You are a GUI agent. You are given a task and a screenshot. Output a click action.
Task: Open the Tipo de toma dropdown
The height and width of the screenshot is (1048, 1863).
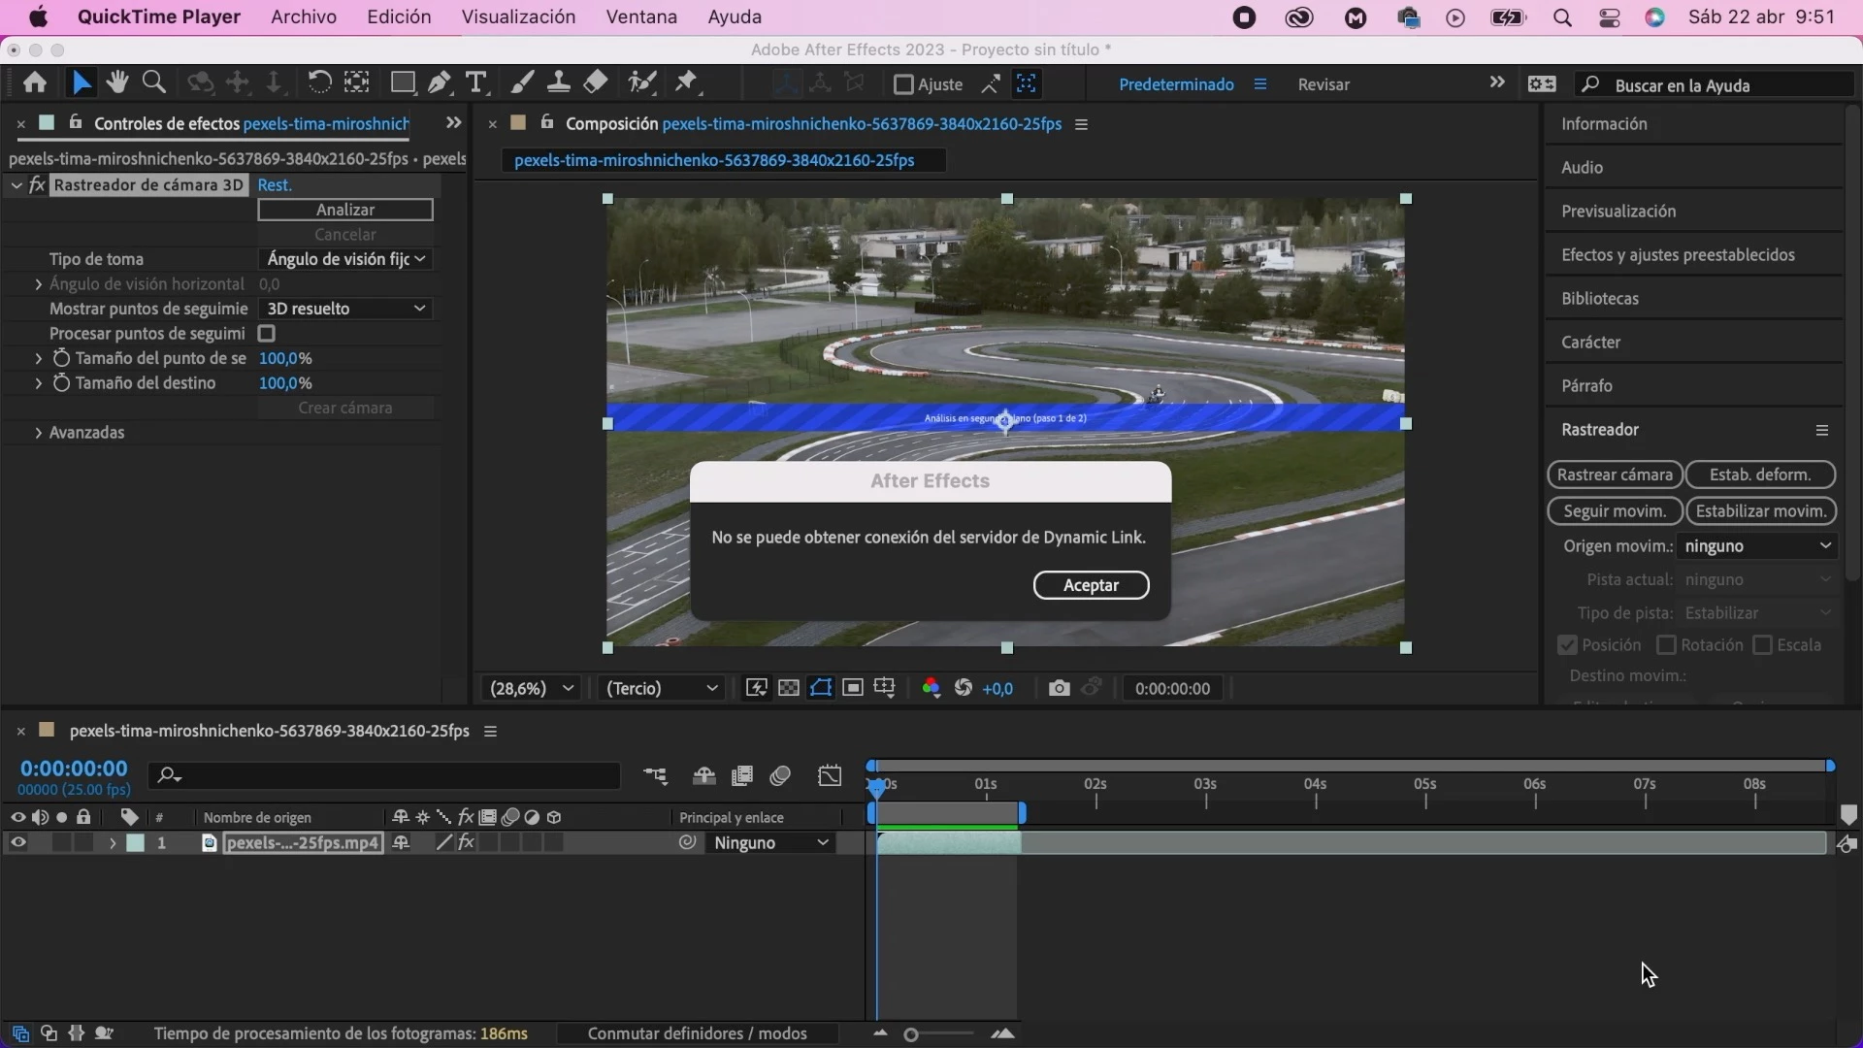[345, 259]
